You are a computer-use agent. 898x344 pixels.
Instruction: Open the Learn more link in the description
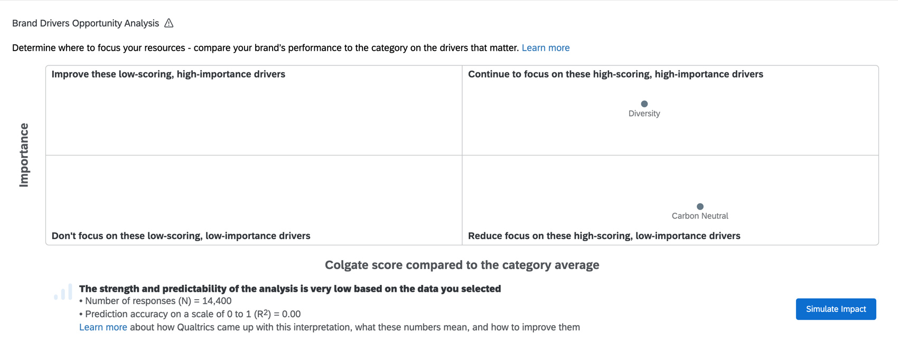click(x=546, y=47)
